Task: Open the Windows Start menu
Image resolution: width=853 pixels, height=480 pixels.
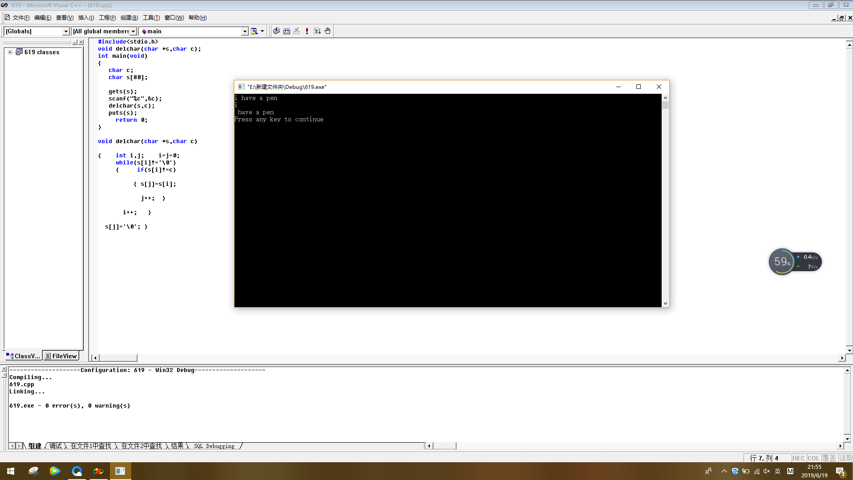Action: [x=11, y=471]
